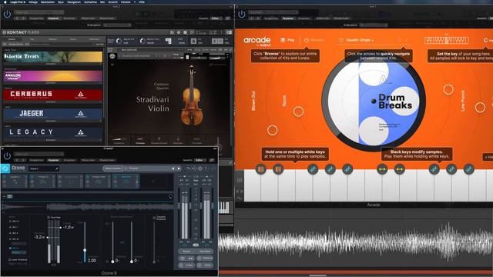493x277 pixels.
Task: Go to previous Ozone preset arrow
Action: [173, 169]
